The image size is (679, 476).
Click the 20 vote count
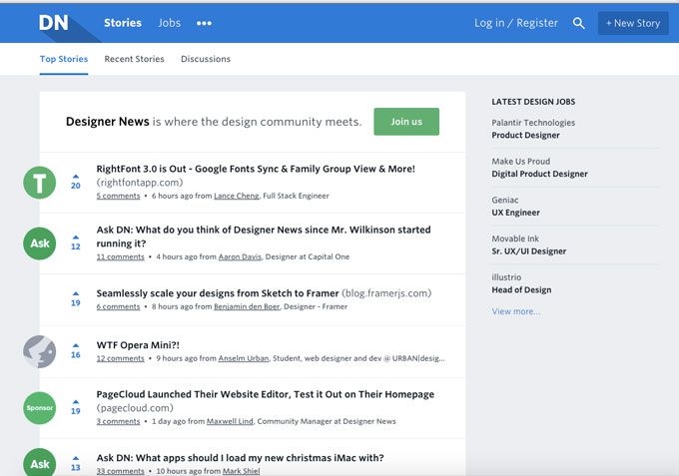click(76, 186)
